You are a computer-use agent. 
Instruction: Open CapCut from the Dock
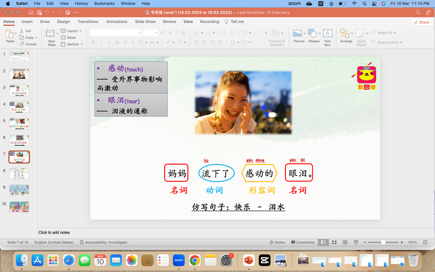click(264, 260)
